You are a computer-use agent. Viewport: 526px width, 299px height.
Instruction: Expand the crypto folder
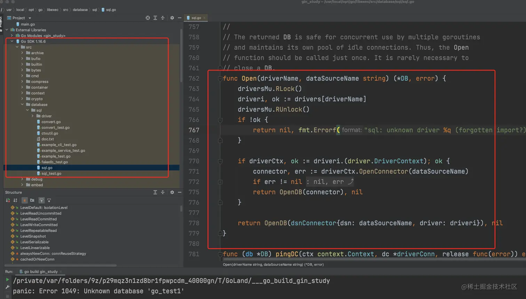click(x=22, y=99)
